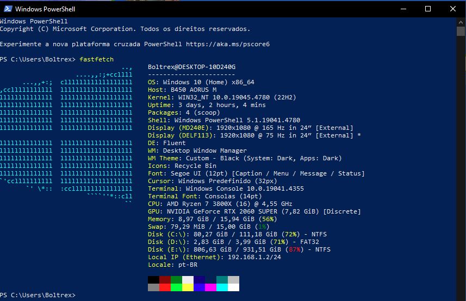Click the Memory: 8,97 GiB line
The image size is (466, 301).
[x=213, y=220]
